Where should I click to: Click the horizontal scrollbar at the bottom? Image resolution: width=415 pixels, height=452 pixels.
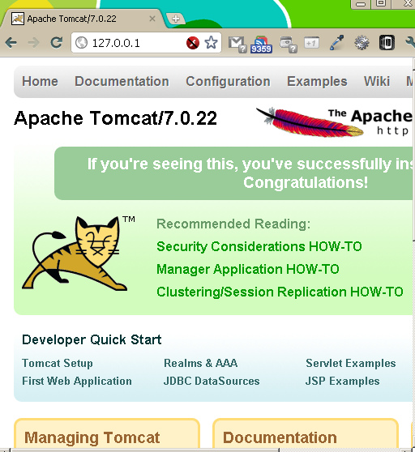144,450
